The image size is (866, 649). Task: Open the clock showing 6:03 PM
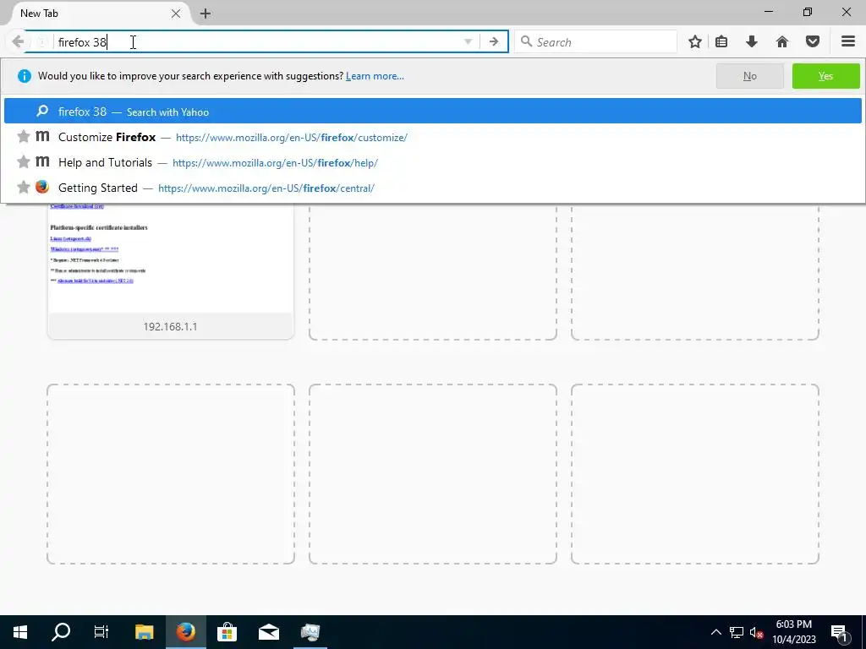793,632
